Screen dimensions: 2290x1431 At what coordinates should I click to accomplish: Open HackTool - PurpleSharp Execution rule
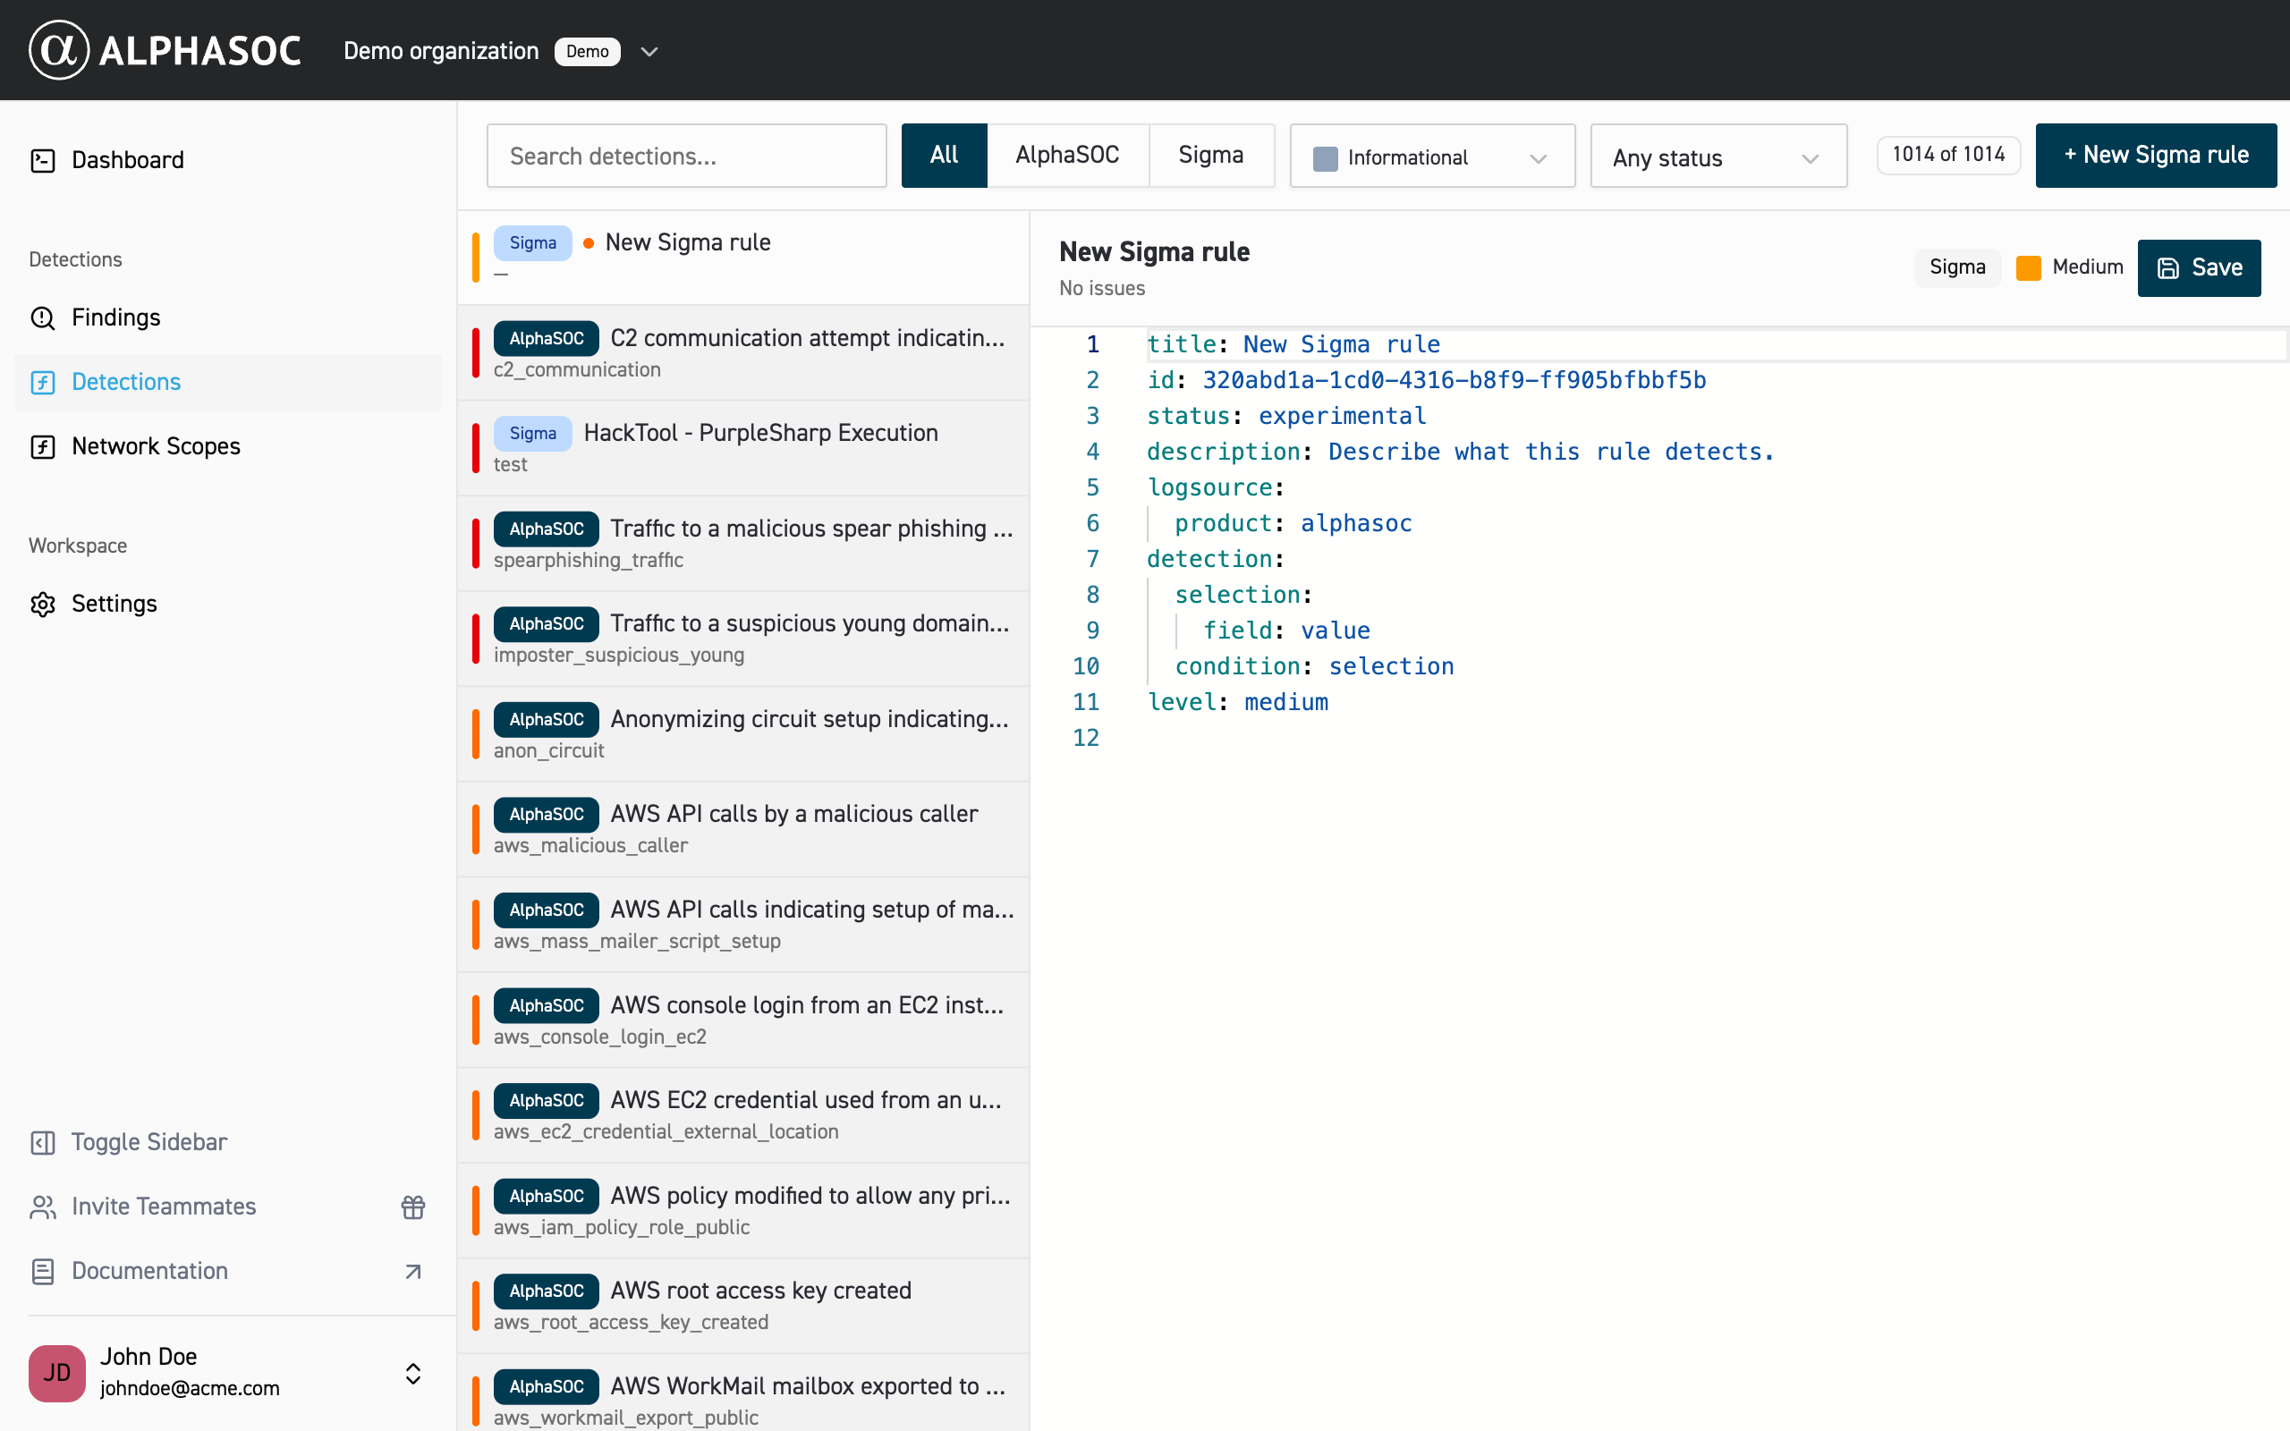tap(743, 449)
